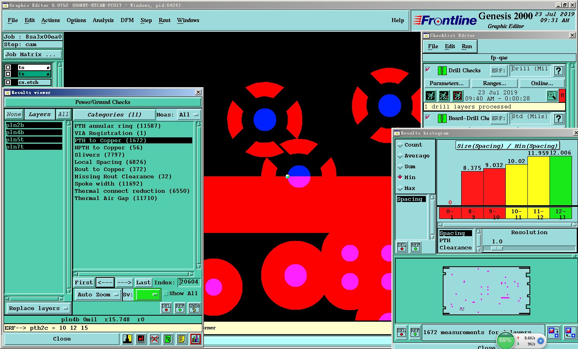Click the red-outlined run icon in Drill Checks
The width and height of the screenshot is (578, 349).
pyautogui.click(x=458, y=96)
